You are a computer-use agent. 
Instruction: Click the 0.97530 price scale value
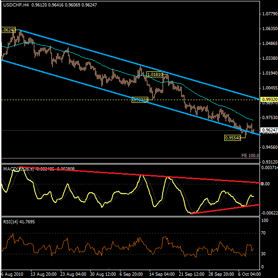[270, 118]
